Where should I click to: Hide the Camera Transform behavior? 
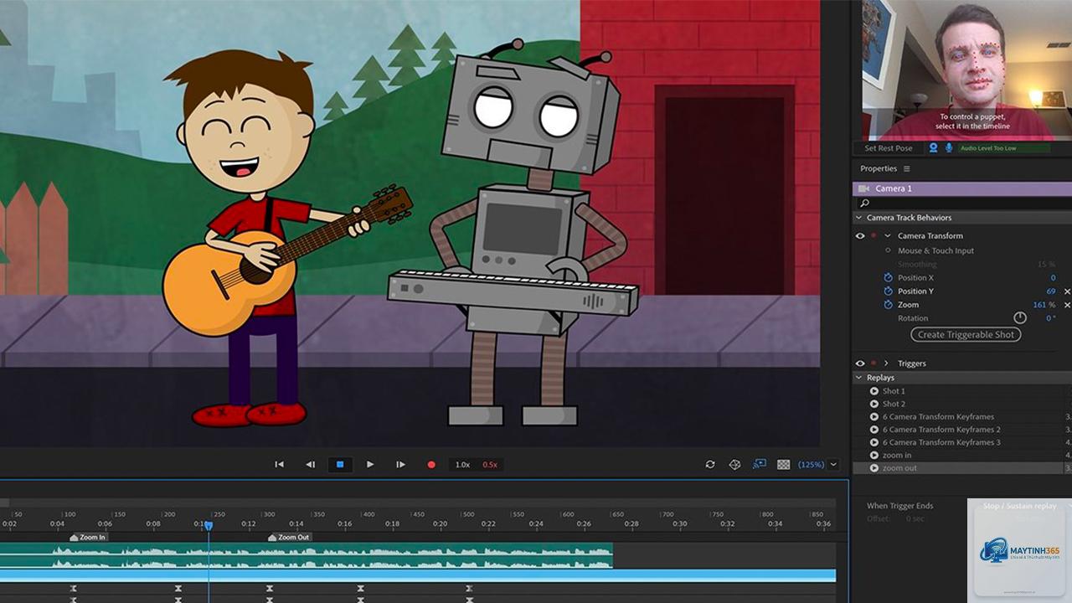(x=859, y=236)
